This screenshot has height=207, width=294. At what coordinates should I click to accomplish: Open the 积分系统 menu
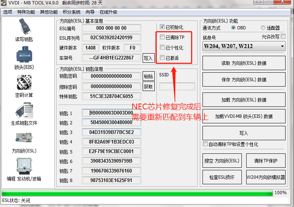72,12
